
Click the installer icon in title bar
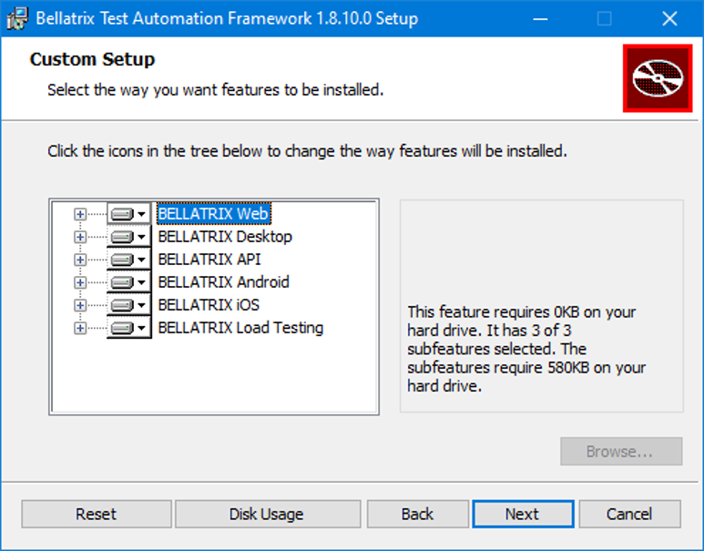pyautogui.click(x=17, y=18)
